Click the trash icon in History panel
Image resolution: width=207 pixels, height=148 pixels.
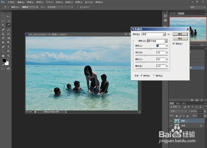click(202, 100)
